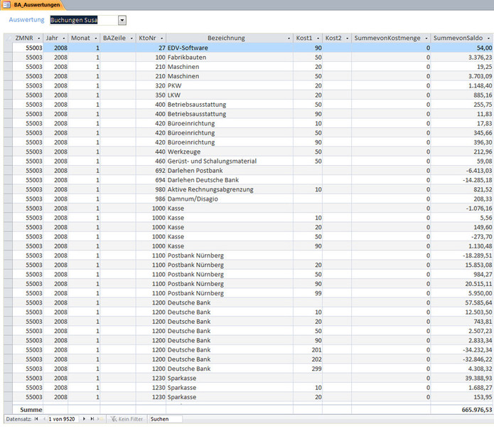Click the 'LKW' cell
This screenshot has width=494, height=427.
[230, 95]
